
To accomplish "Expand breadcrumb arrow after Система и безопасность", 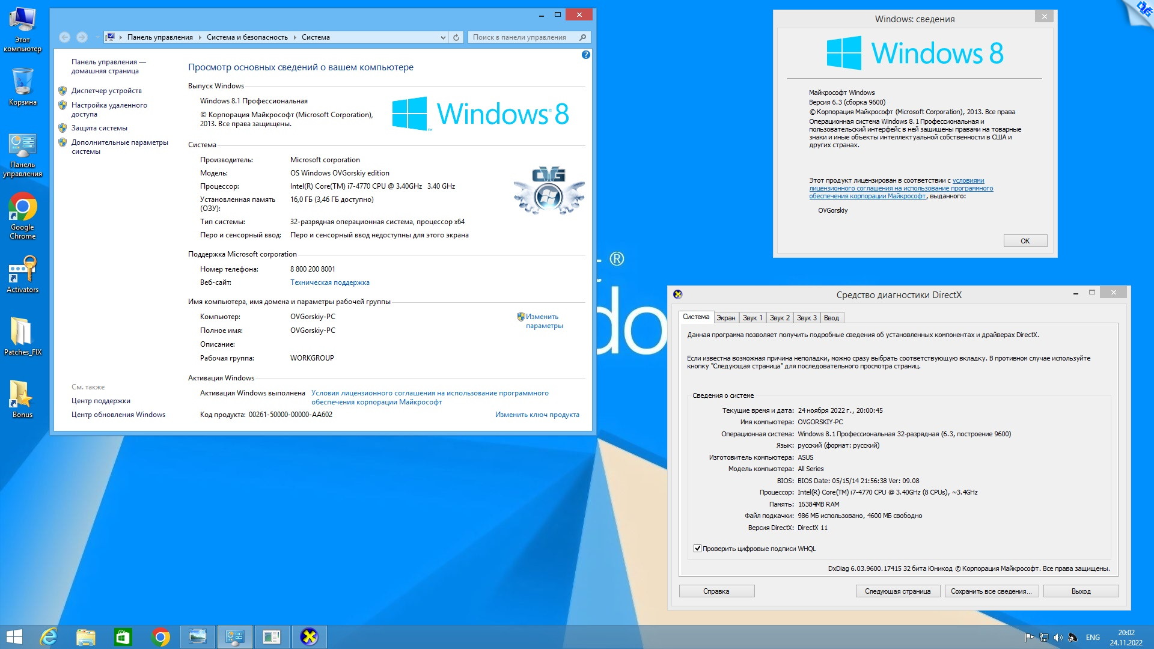I will [295, 37].
